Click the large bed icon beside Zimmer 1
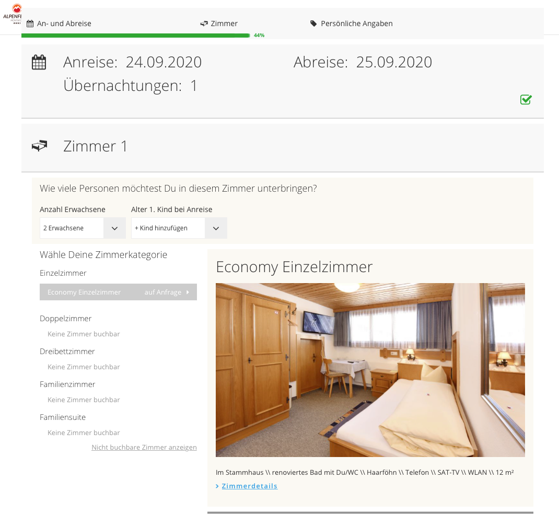Screen dimensions: 559x515 [39, 146]
